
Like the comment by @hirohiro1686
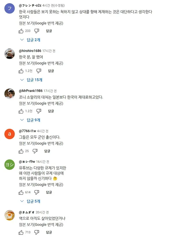point(21,71)
